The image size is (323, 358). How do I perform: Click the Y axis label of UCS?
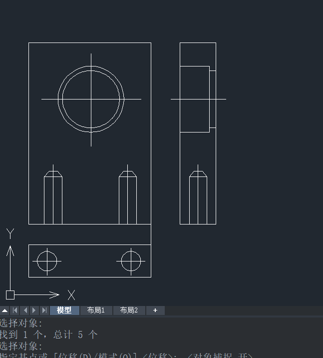[x=10, y=233]
